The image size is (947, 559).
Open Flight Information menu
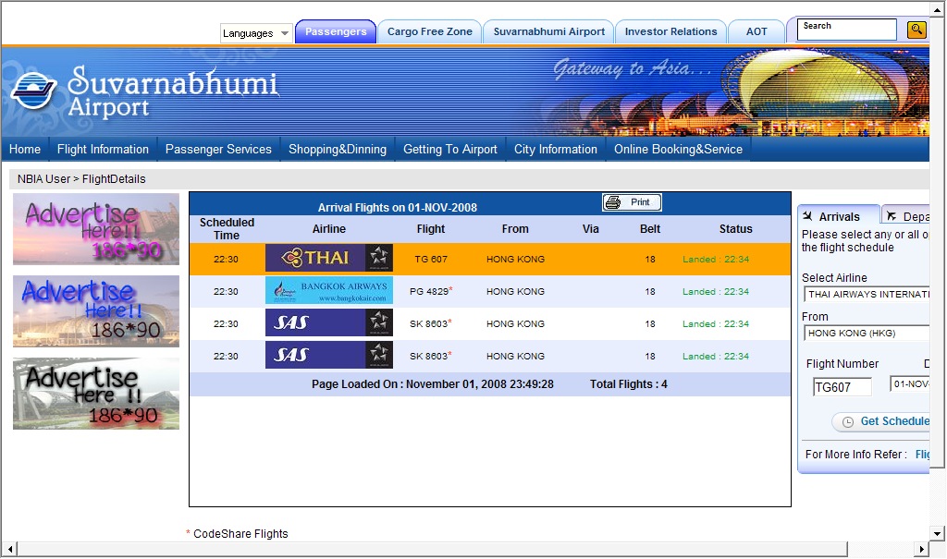tap(103, 149)
